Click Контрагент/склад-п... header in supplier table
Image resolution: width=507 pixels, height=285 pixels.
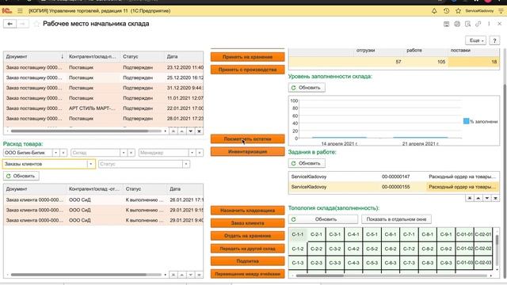pyautogui.click(x=93, y=56)
